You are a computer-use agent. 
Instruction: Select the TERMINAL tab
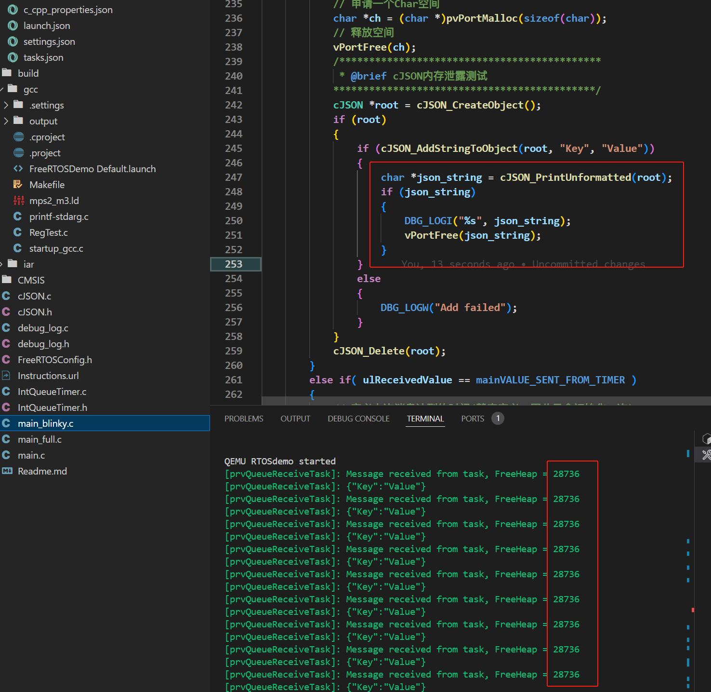[x=425, y=419]
